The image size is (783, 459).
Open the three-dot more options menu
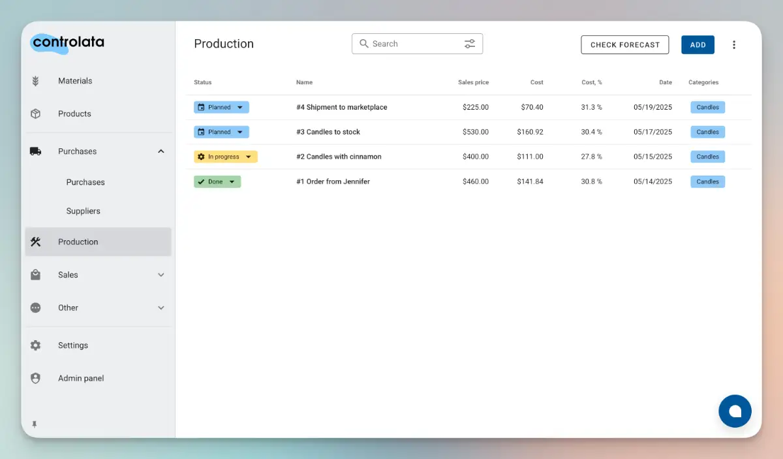pyautogui.click(x=734, y=45)
